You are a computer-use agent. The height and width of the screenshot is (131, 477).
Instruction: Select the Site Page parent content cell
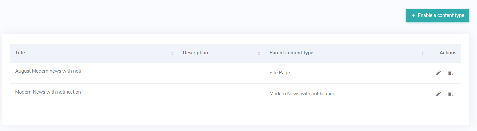(x=280, y=73)
